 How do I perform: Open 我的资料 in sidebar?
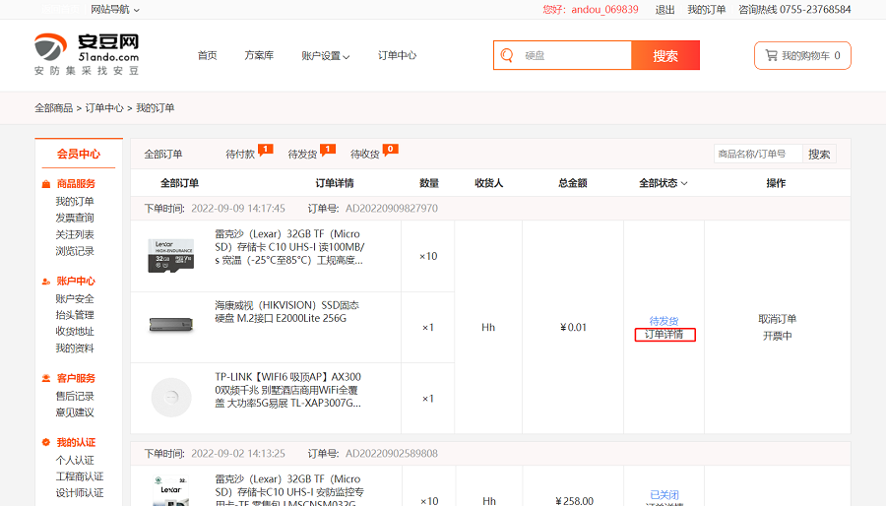coord(75,348)
